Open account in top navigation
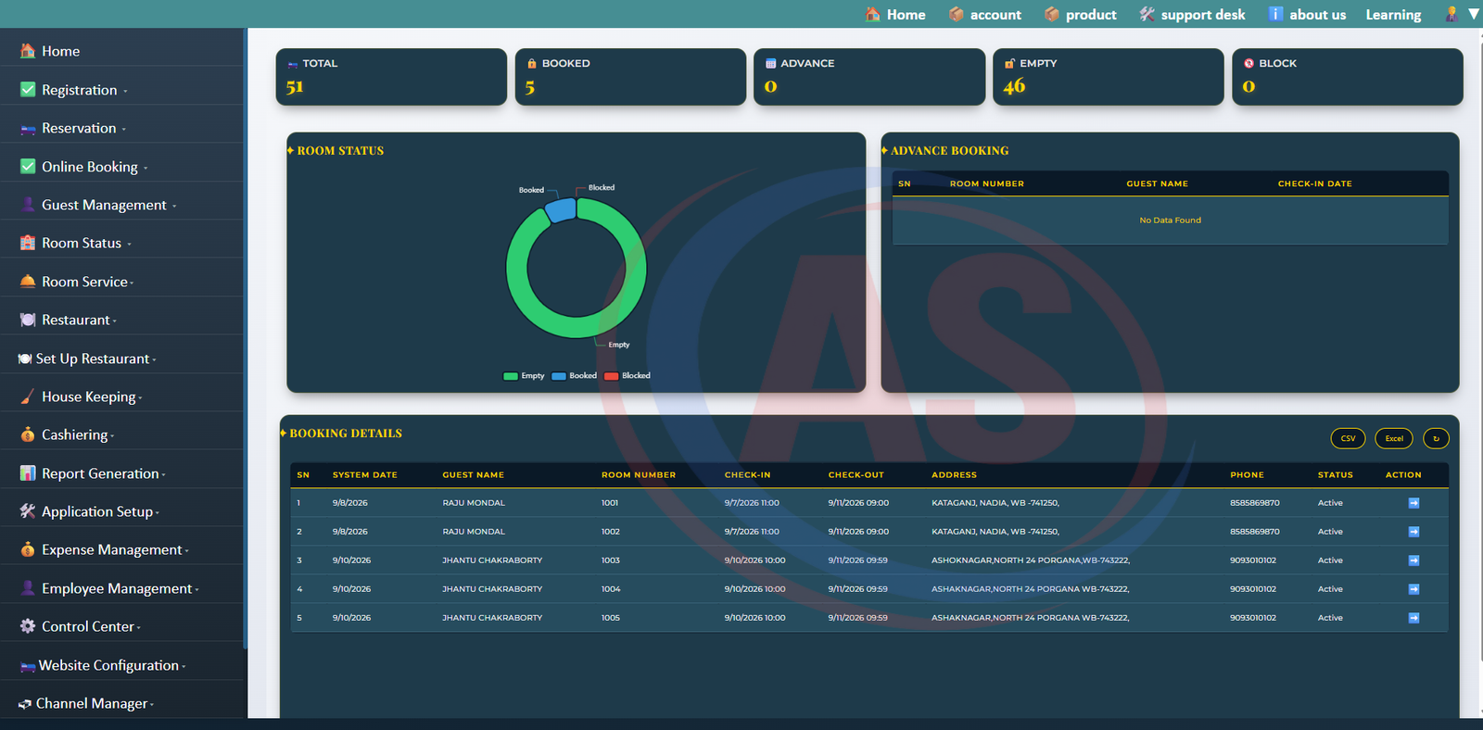 tap(984, 15)
